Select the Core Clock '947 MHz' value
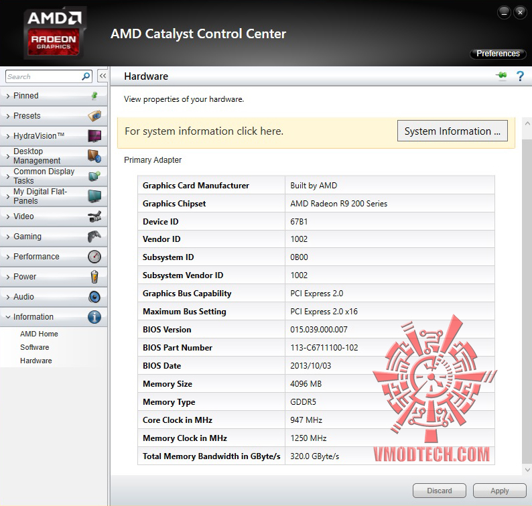Viewport: 532px width, 506px height. (306, 420)
